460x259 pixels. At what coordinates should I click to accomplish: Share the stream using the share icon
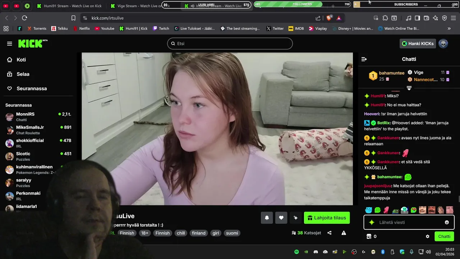pos(330,233)
